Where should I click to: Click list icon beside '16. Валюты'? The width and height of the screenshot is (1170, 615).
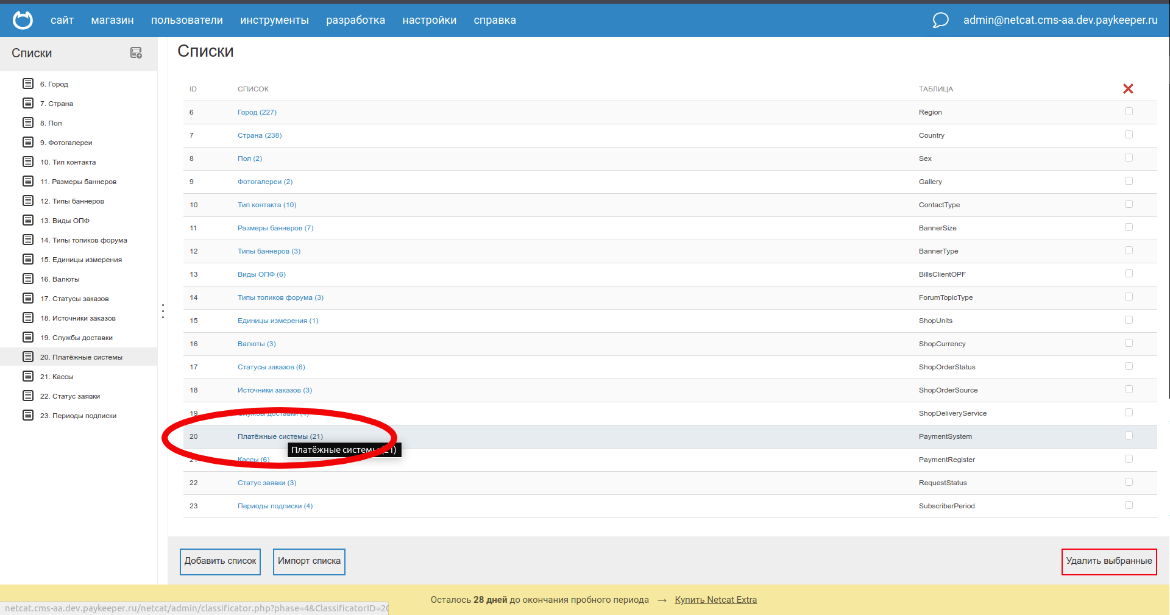tap(28, 279)
